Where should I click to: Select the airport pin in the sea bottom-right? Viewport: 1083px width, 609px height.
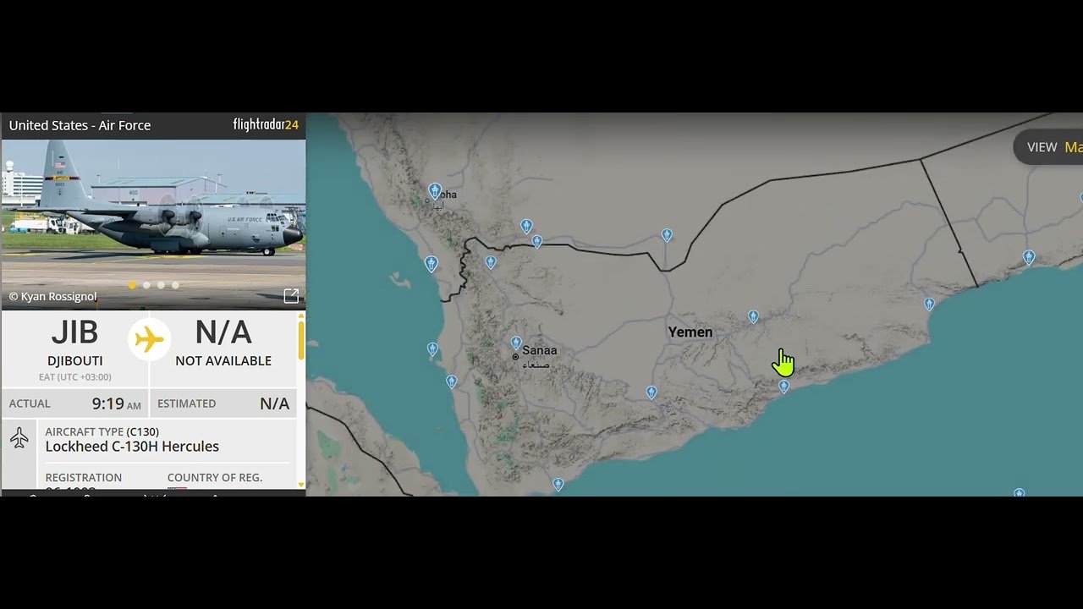coord(1019,493)
